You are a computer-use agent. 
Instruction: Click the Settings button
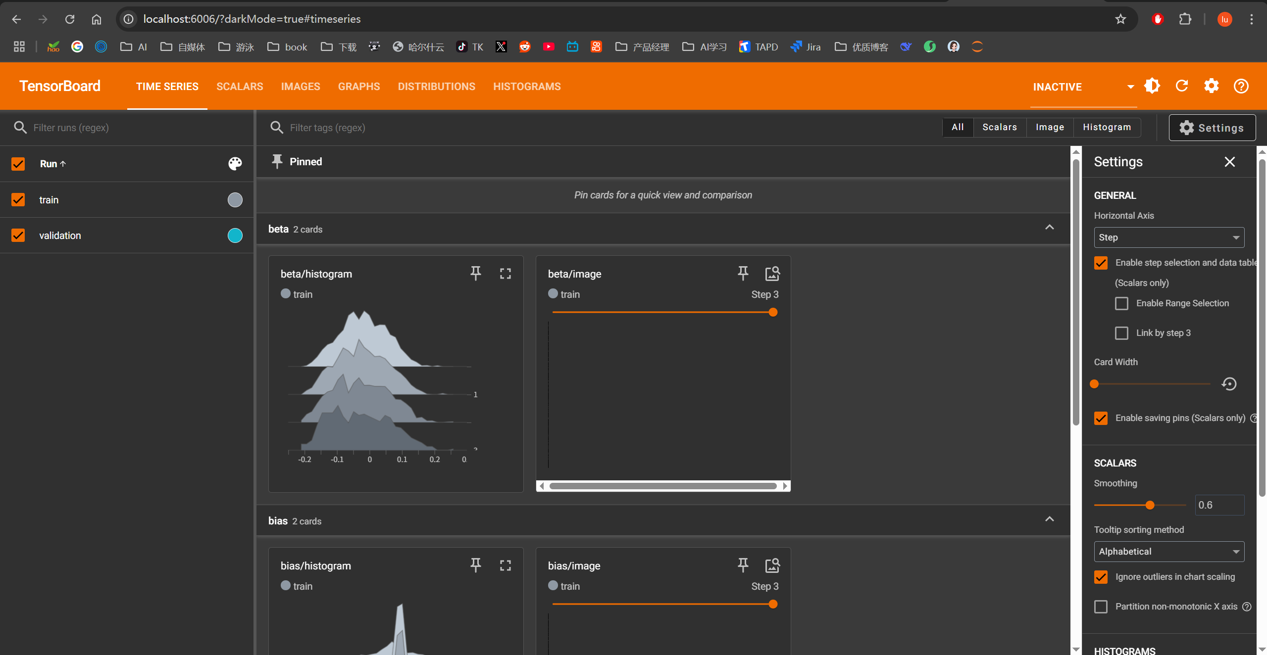point(1212,128)
